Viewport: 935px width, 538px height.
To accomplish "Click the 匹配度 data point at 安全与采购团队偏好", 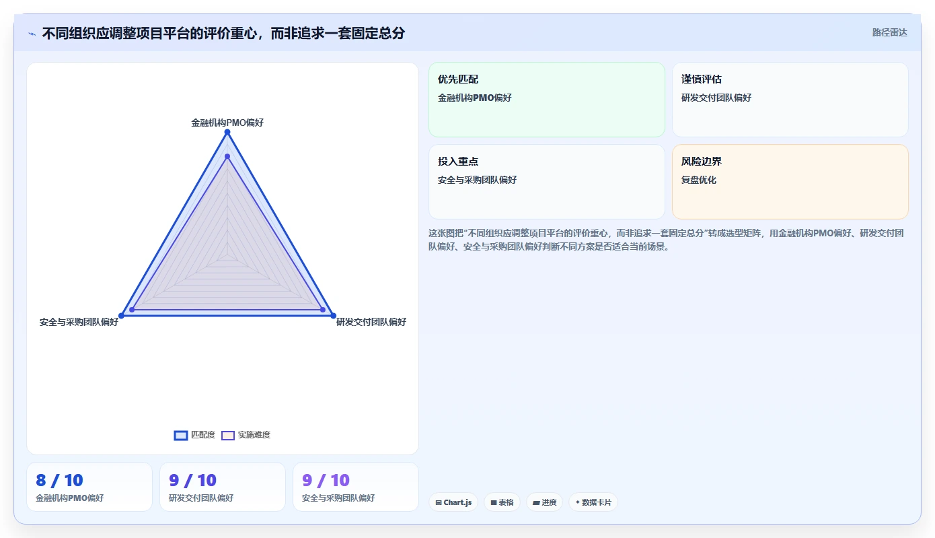I will pyautogui.click(x=122, y=316).
